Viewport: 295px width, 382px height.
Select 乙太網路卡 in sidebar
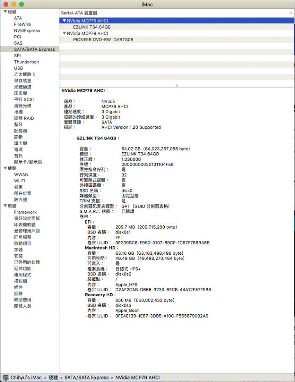25,74
